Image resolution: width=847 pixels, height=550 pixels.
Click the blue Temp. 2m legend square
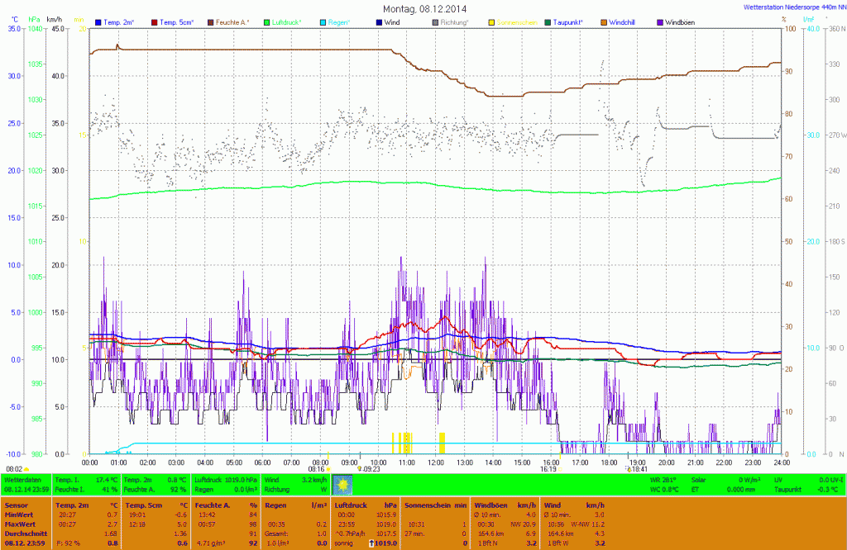tap(99, 22)
